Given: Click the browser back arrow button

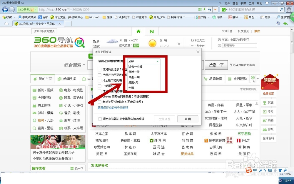Looking at the screenshot, I should pos(5,9).
